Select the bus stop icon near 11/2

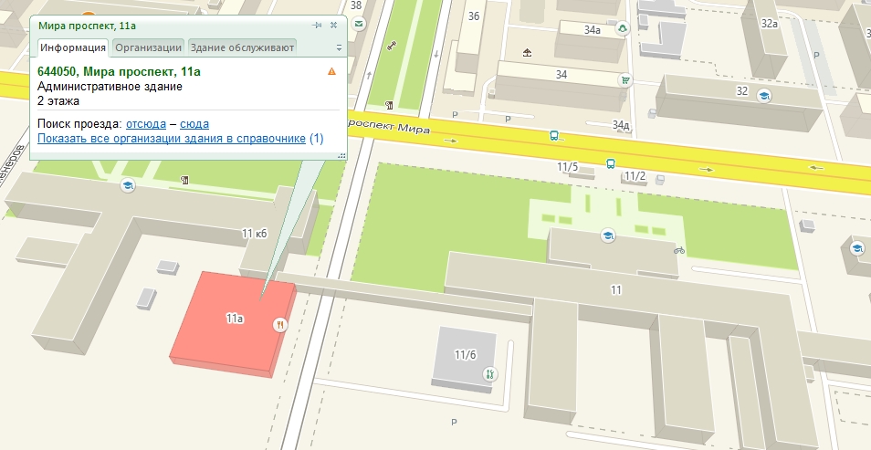[x=610, y=164]
